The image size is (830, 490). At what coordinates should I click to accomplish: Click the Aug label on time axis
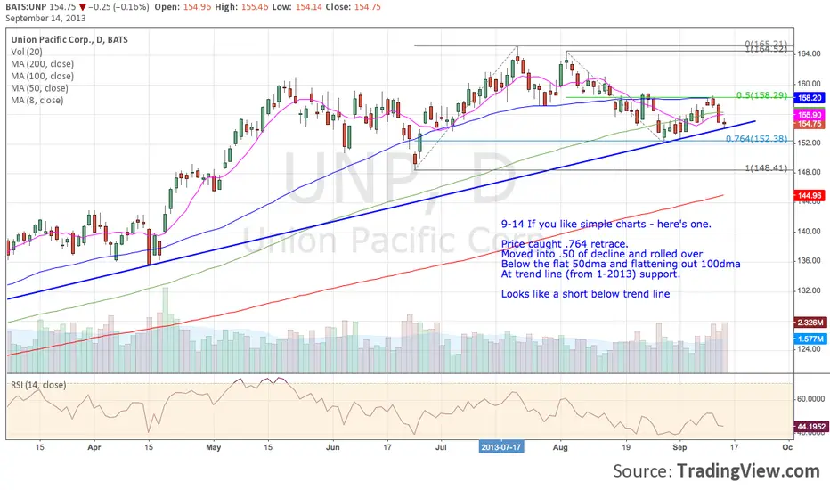(x=560, y=447)
